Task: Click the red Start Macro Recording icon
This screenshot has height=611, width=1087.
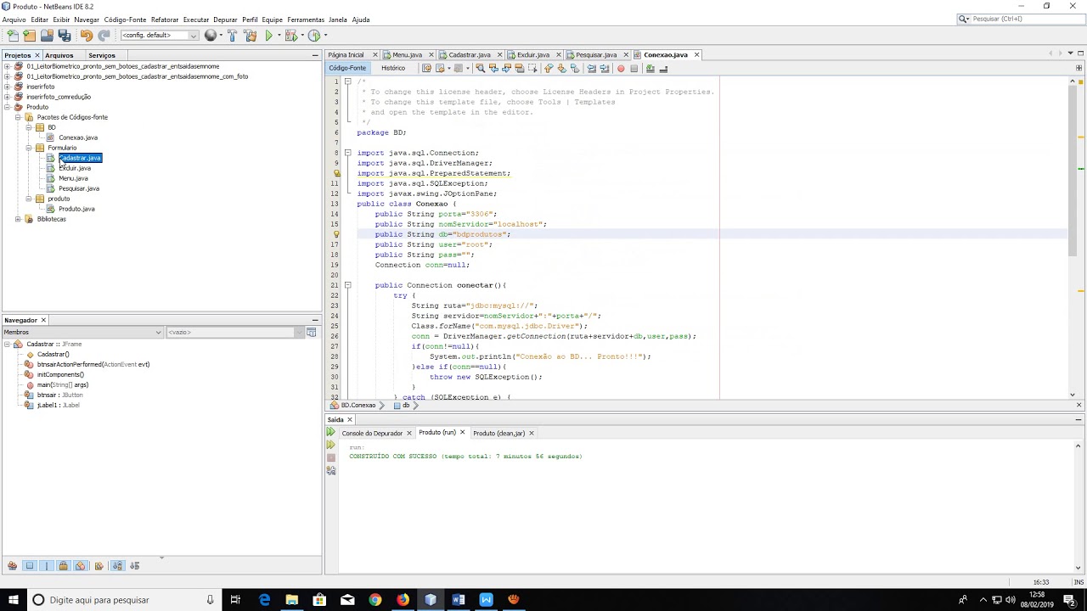Action: (x=621, y=69)
